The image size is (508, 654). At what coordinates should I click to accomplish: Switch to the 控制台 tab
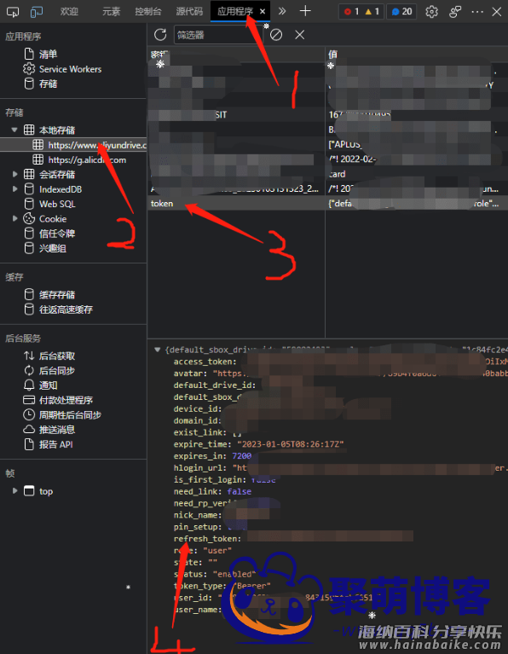coord(148,12)
